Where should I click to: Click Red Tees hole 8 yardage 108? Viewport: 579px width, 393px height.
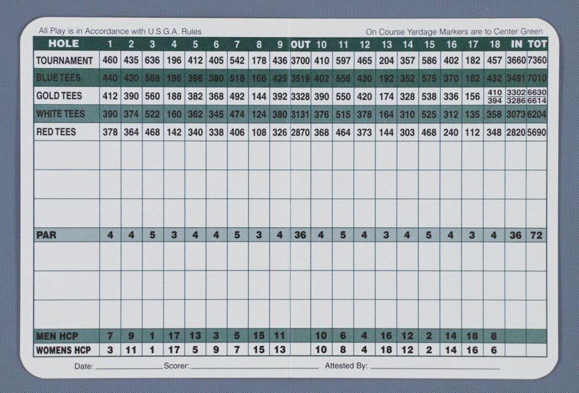coord(258,132)
